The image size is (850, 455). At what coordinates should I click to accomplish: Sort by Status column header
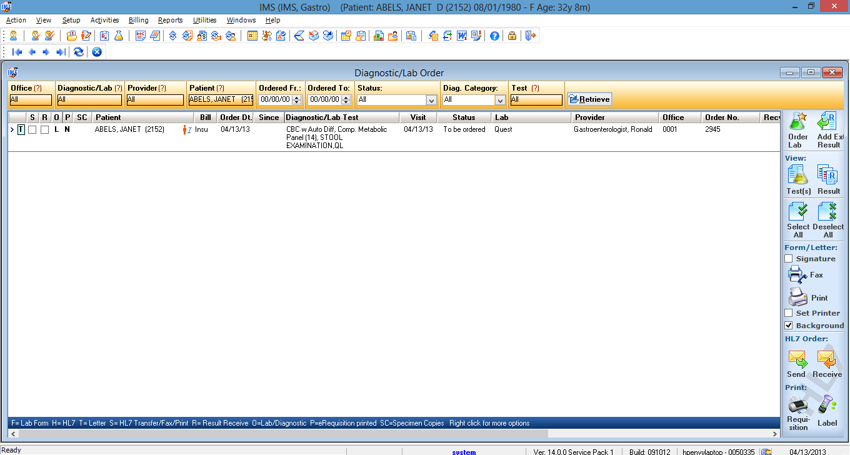[464, 117]
